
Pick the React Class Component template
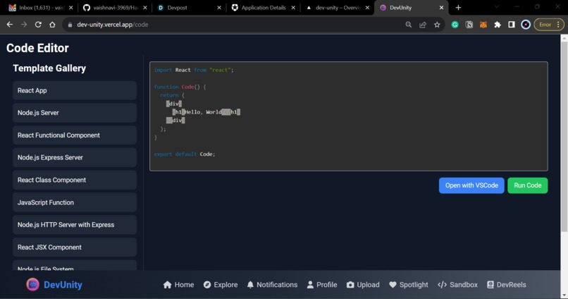(75, 180)
